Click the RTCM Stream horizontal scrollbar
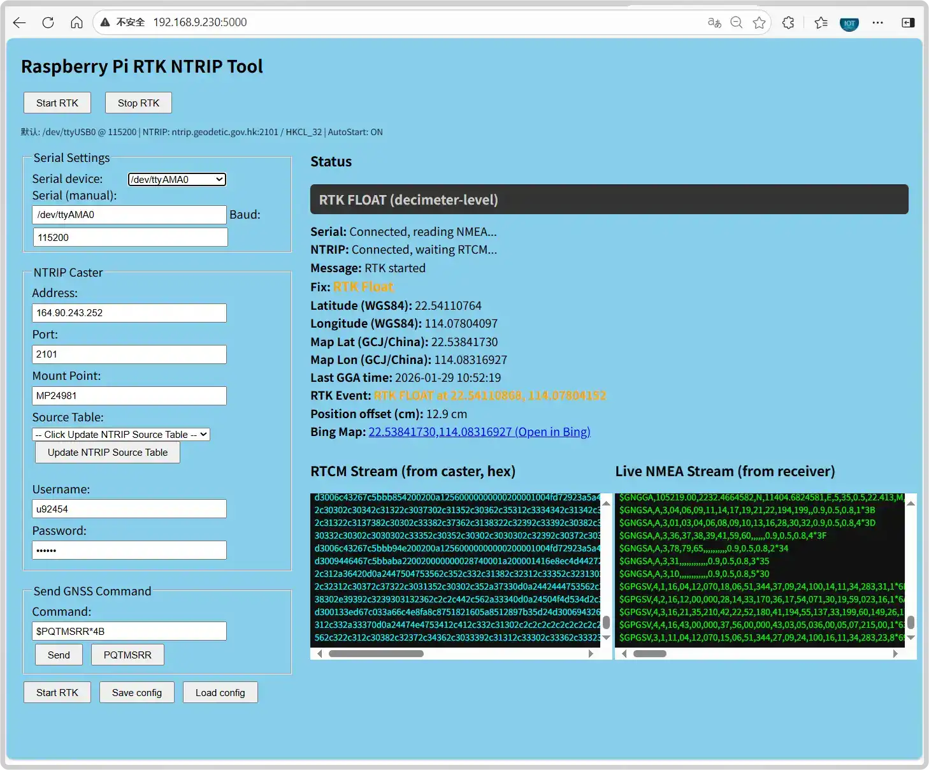This screenshot has height=770, width=929. (376, 653)
